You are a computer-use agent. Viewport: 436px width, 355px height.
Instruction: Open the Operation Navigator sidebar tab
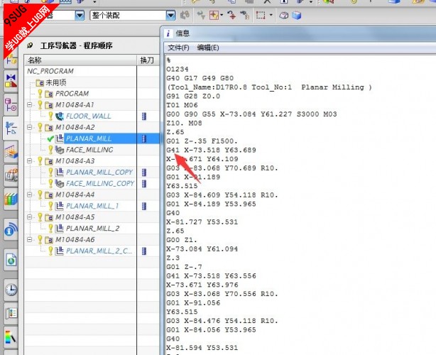11,129
